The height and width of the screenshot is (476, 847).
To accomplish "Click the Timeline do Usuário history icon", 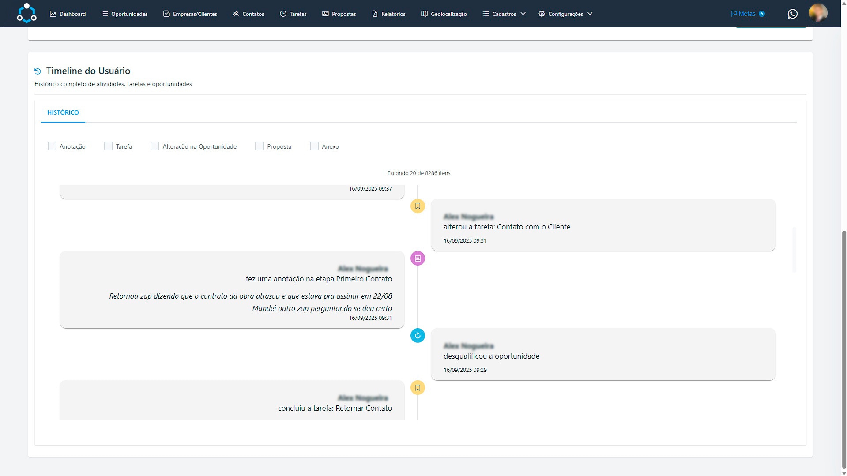I will (38, 71).
